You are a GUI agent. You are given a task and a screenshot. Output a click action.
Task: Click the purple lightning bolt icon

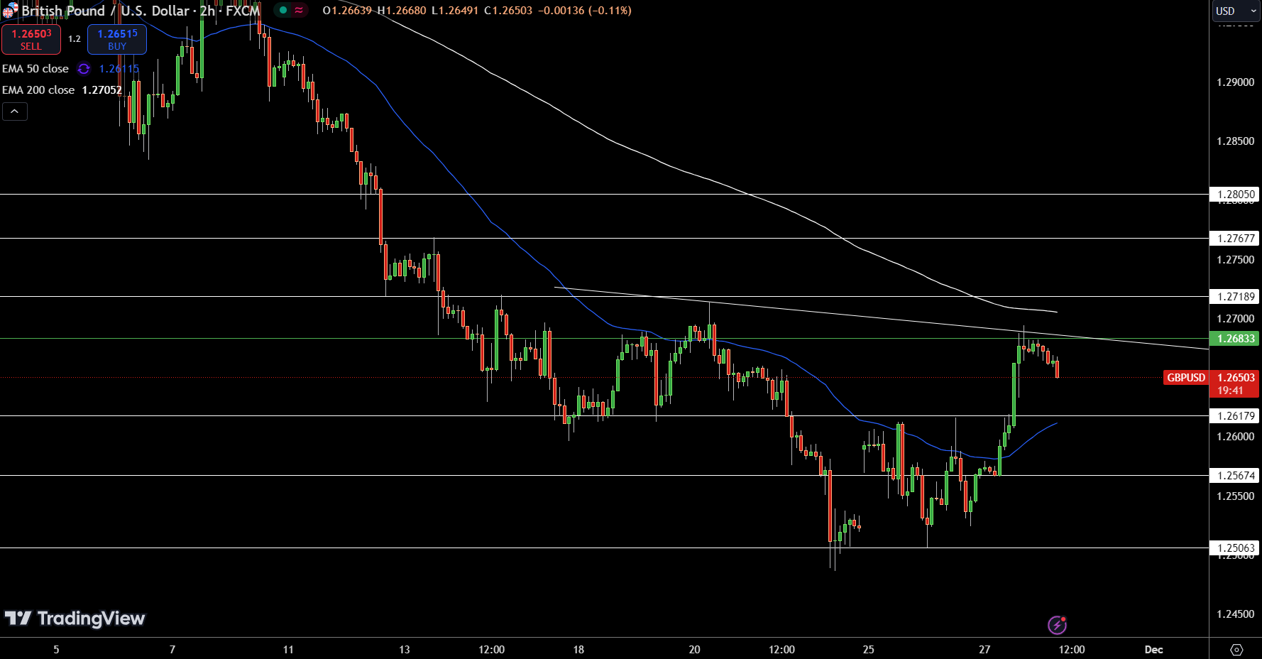click(x=1057, y=625)
